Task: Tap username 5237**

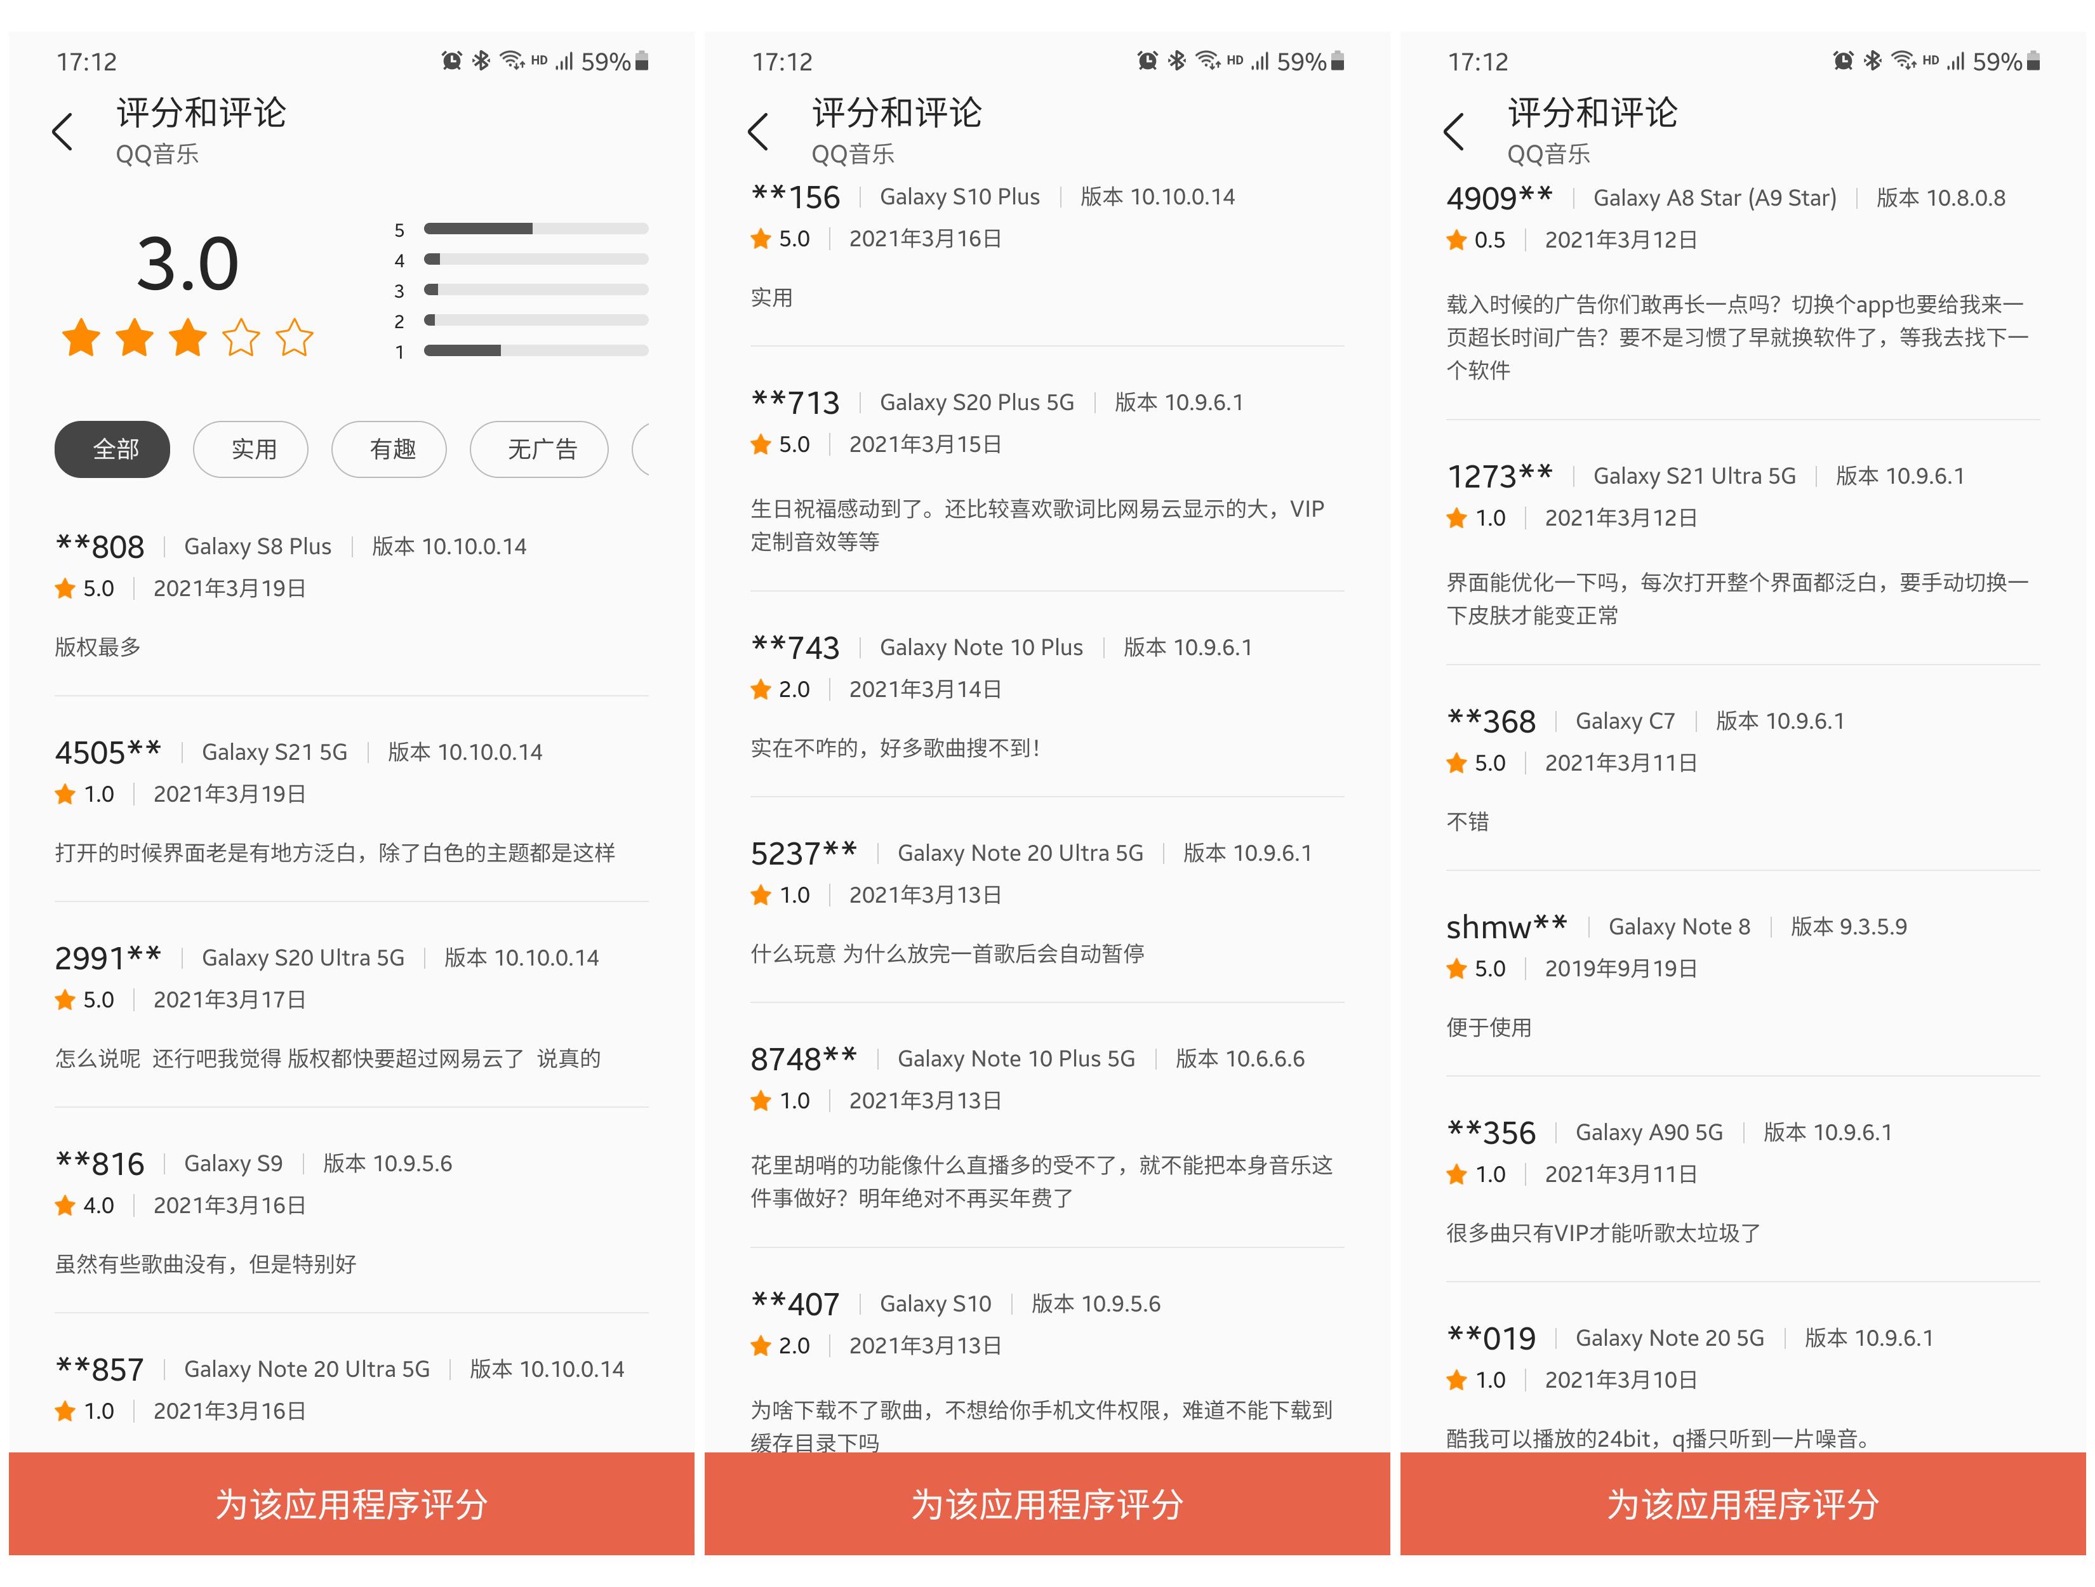Action: [x=804, y=853]
